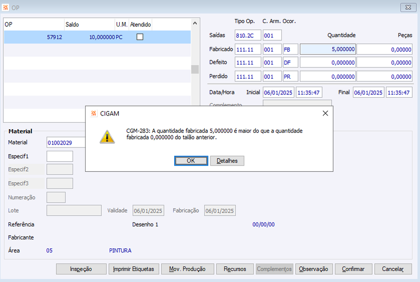Open the Observação button

[x=314, y=269]
